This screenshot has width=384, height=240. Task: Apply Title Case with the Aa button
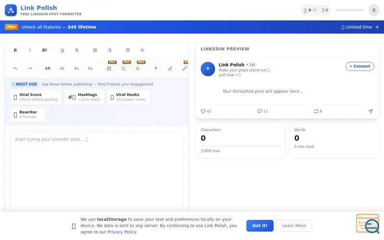coord(76,68)
